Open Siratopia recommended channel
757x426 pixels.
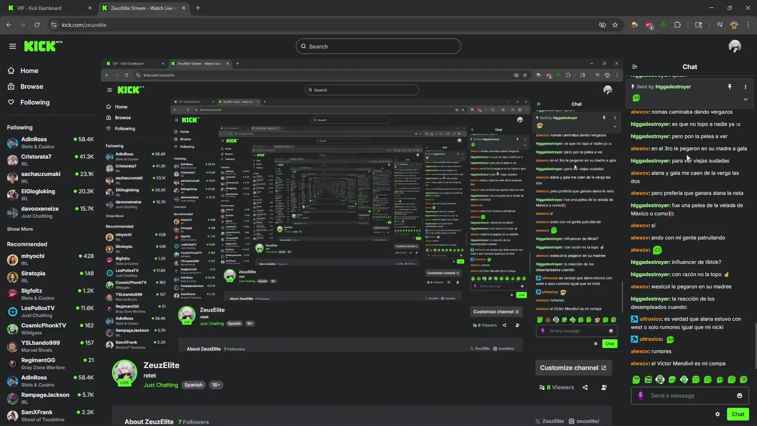[50, 277]
